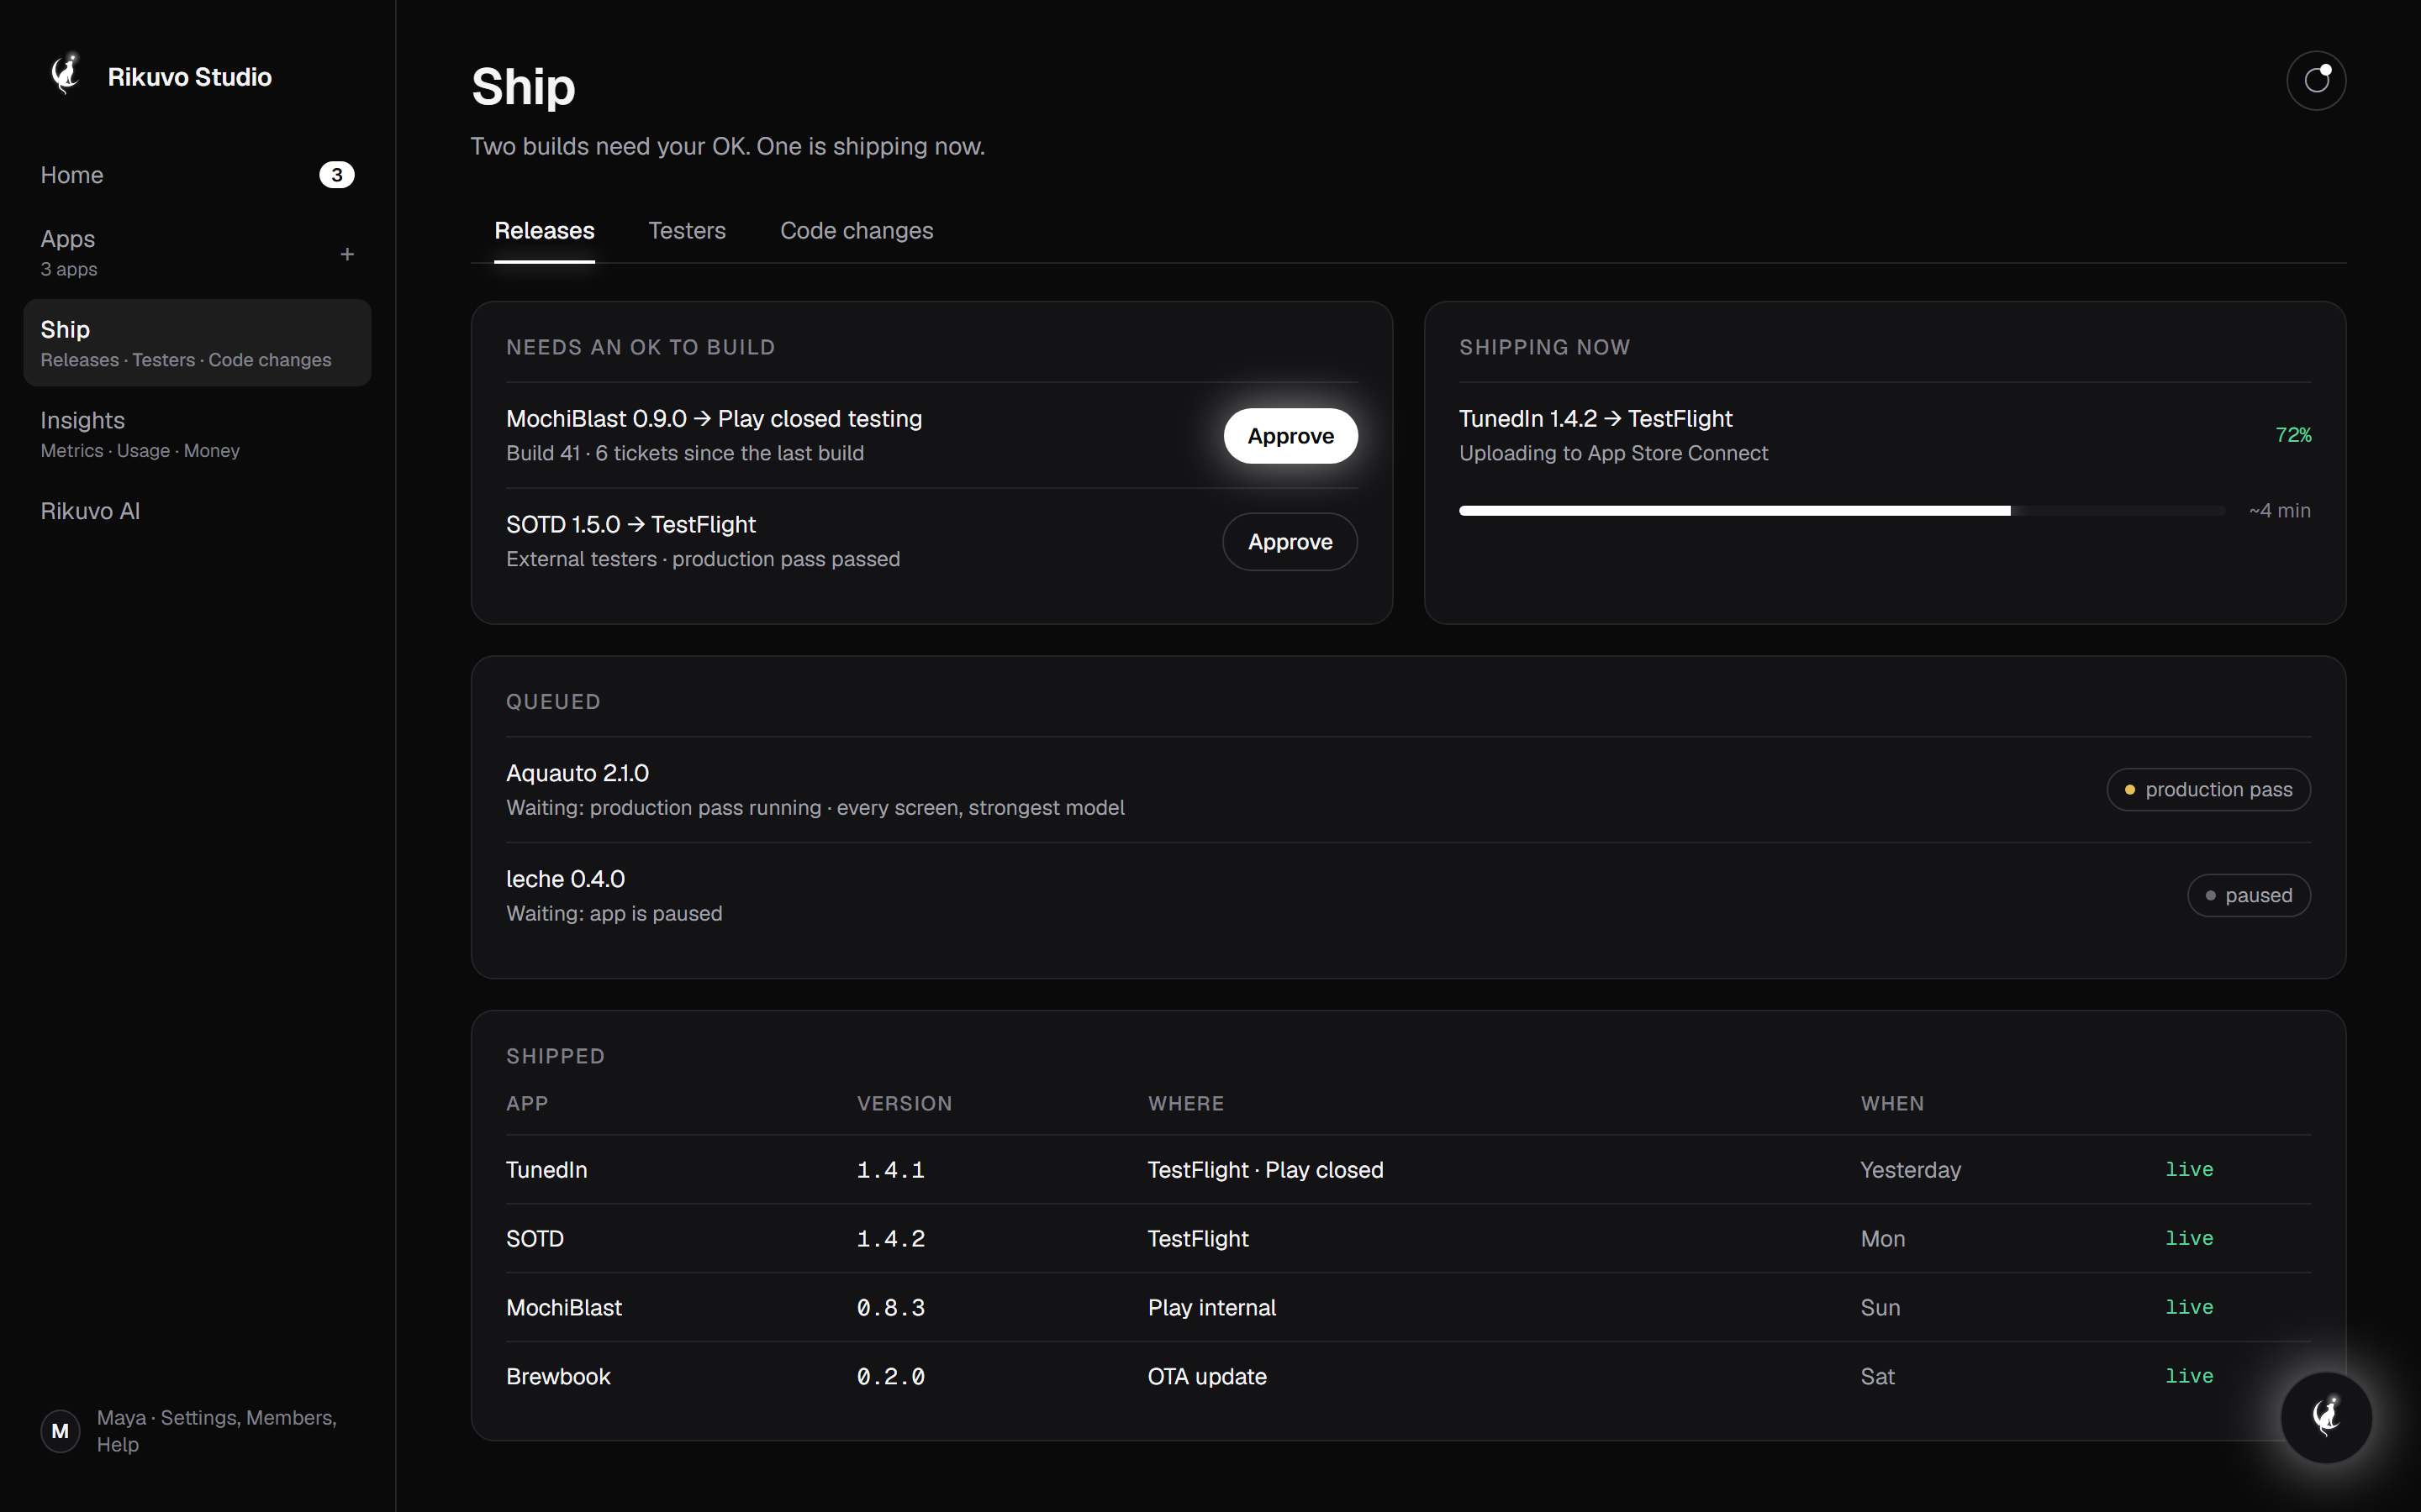
Task: Select the MochiBlast shipped row name
Action: [564, 1308]
